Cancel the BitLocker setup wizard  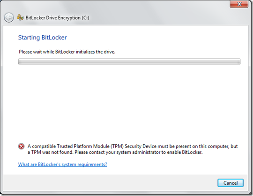(231, 183)
